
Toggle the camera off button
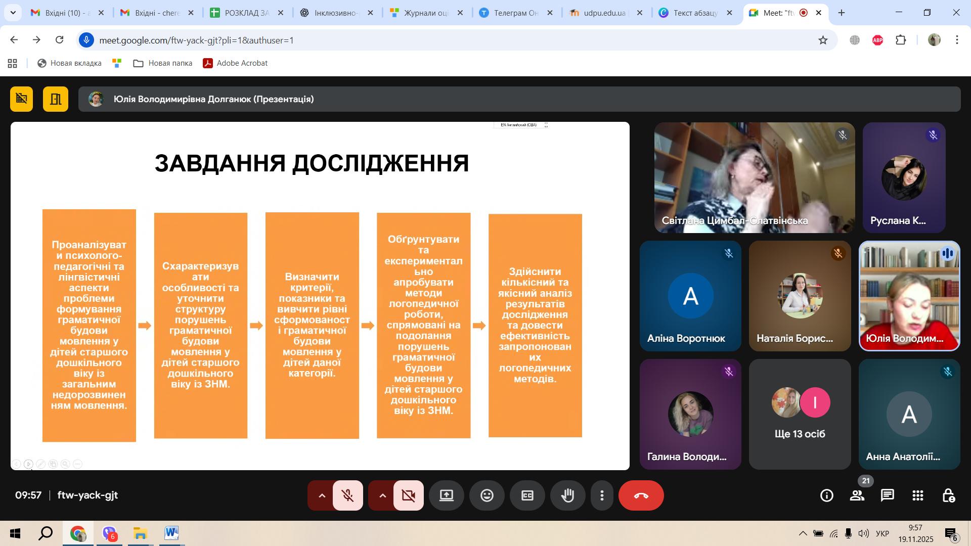point(408,495)
